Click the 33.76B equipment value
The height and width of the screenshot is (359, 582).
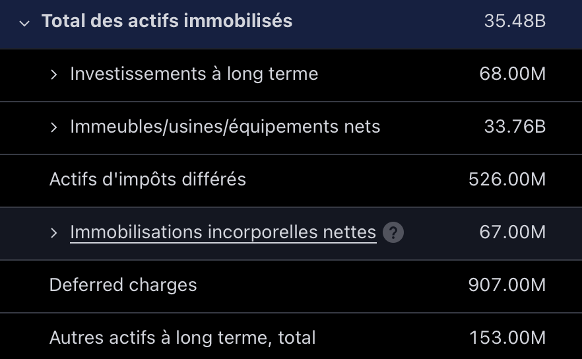point(515,127)
